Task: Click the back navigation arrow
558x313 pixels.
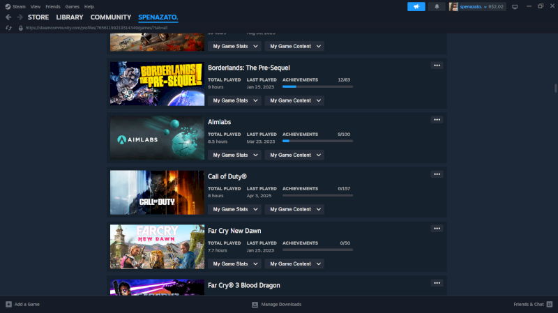Action: point(8,17)
